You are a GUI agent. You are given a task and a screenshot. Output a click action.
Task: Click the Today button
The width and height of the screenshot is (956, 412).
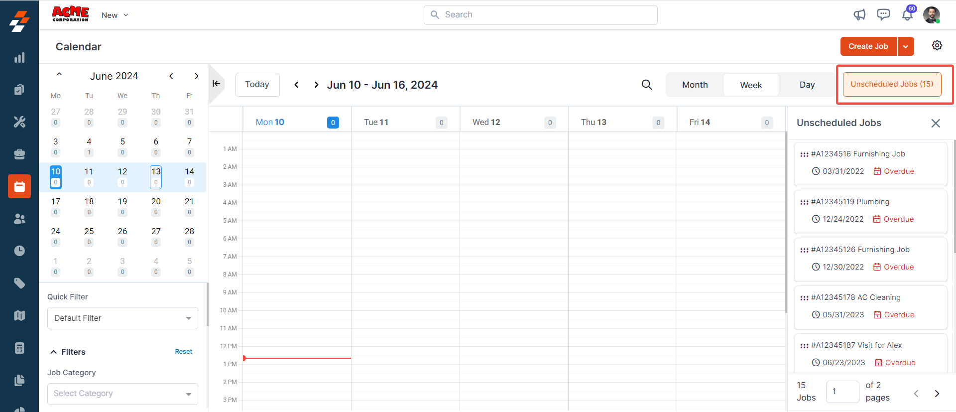[x=257, y=85]
